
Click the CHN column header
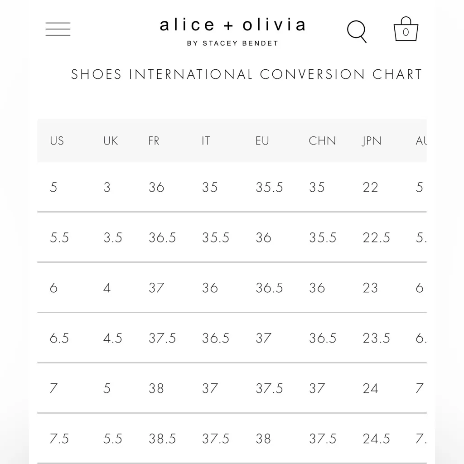coord(322,141)
